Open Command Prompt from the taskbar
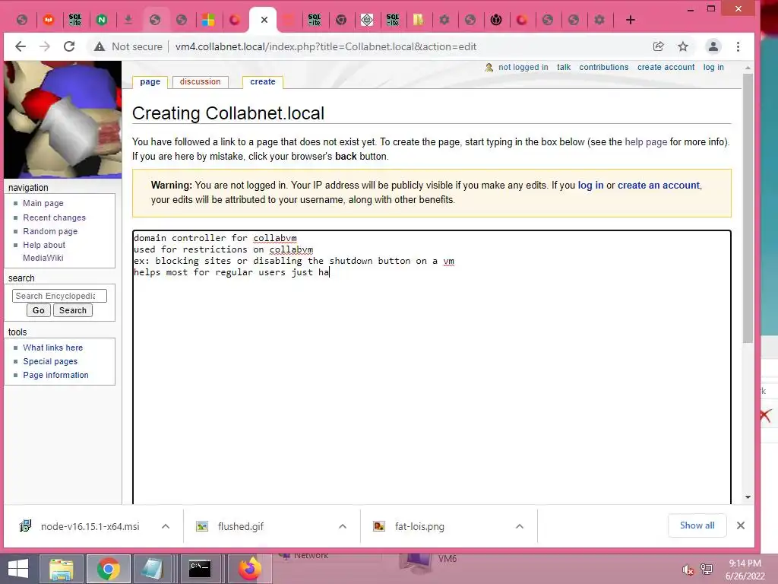Screen dimensions: 778x584 pyautogui.click(x=200, y=569)
